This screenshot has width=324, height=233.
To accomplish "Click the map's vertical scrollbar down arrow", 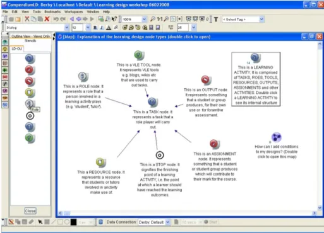I will [320, 208].
